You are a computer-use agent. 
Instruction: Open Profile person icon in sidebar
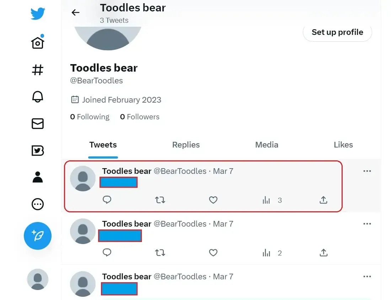click(x=38, y=177)
